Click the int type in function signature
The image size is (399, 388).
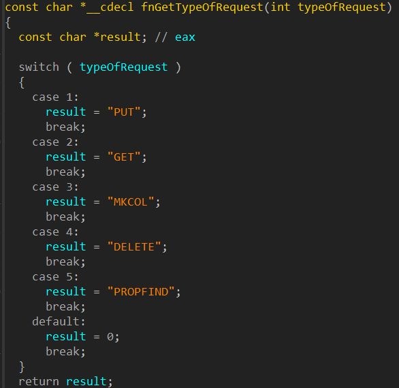click(x=281, y=7)
